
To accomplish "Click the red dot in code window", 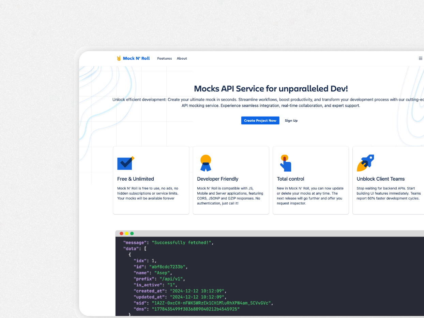I will [121, 233].
